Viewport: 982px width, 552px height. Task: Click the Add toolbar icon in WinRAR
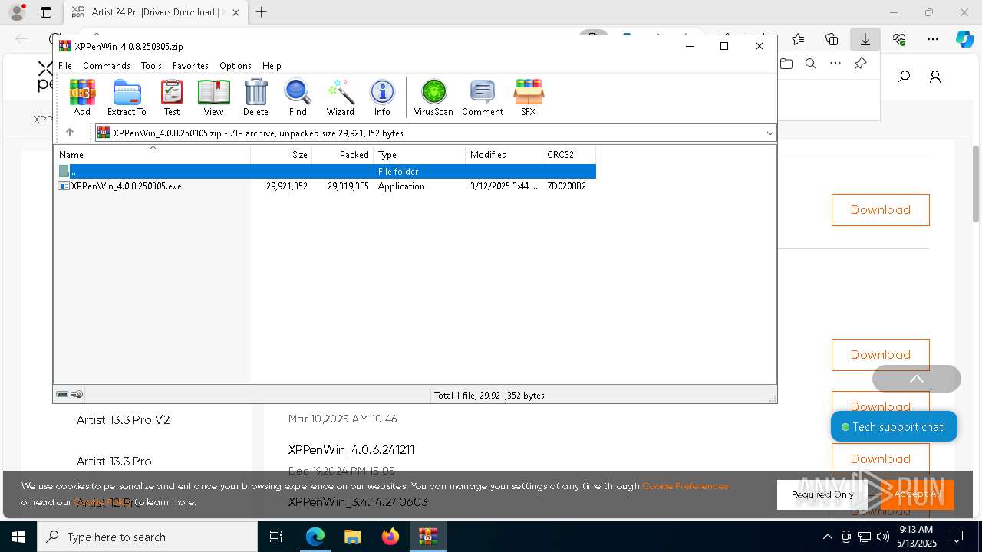(x=82, y=97)
